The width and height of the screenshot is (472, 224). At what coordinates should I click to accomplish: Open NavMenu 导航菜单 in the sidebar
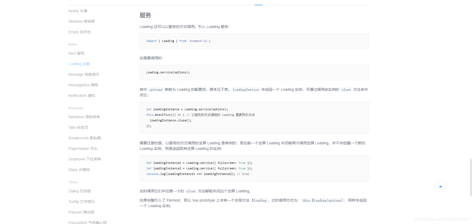coord(84,117)
